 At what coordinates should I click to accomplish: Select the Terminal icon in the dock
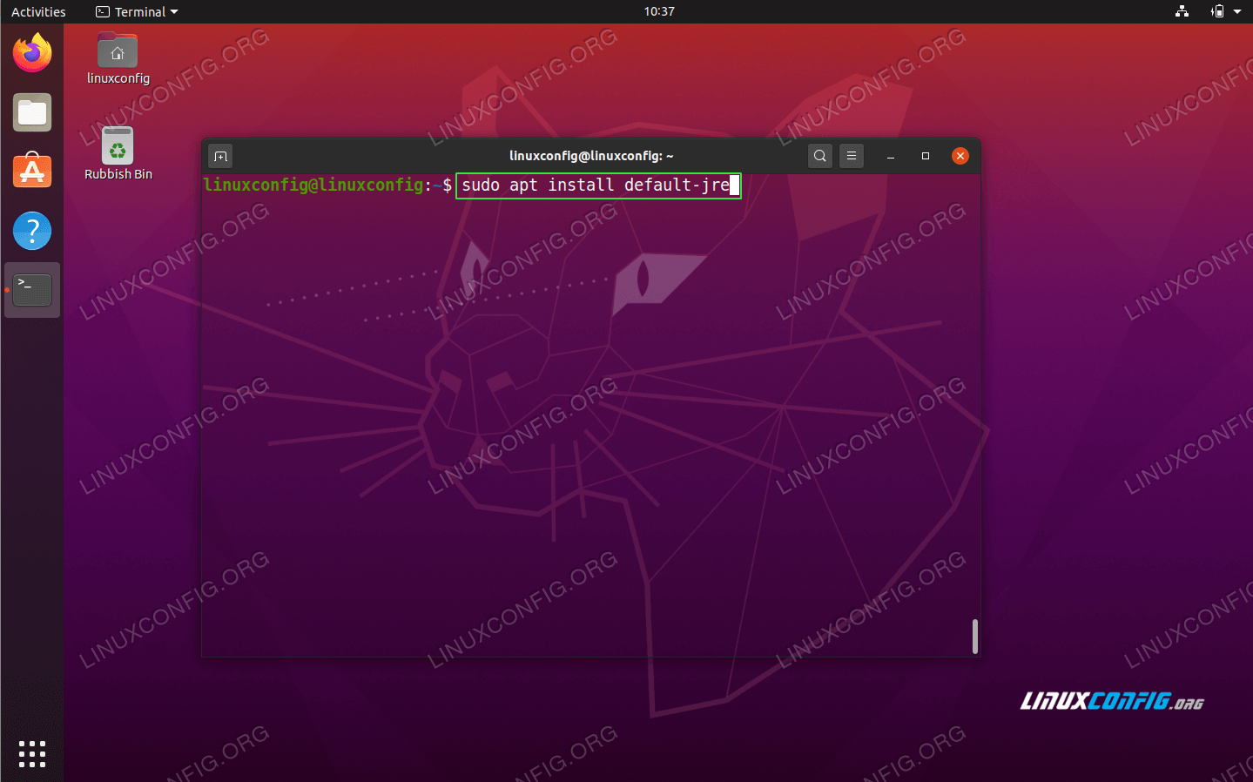tap(32, 290)
